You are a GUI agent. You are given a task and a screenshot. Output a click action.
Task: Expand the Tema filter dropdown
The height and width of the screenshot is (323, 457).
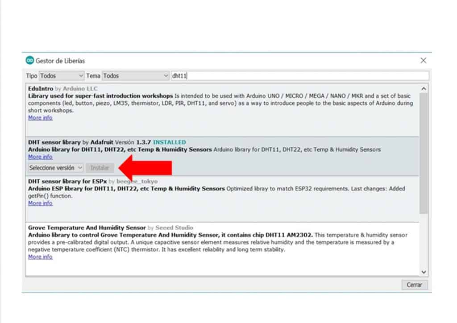click(x=136, y=76)
